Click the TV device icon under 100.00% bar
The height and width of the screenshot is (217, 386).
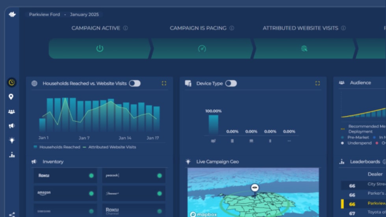(x=213, y=141)
